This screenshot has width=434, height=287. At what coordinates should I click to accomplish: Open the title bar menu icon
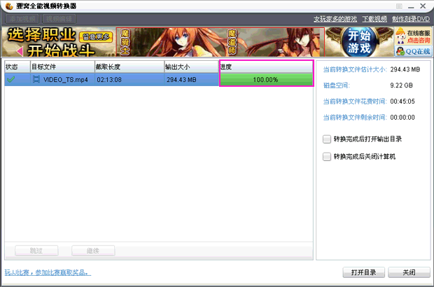399,6
